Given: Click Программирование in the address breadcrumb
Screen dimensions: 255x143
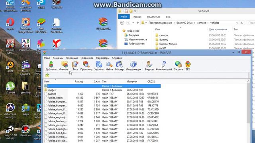Looking at the screenshot, I should [x=160, y=23].
